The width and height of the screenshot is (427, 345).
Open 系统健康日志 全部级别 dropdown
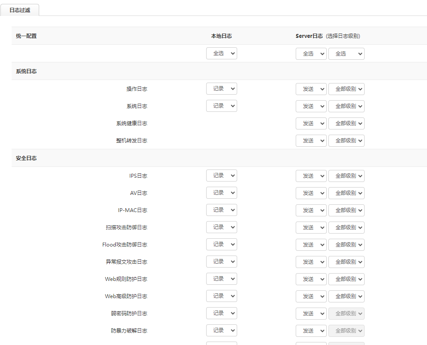click(x=347, y=123)
